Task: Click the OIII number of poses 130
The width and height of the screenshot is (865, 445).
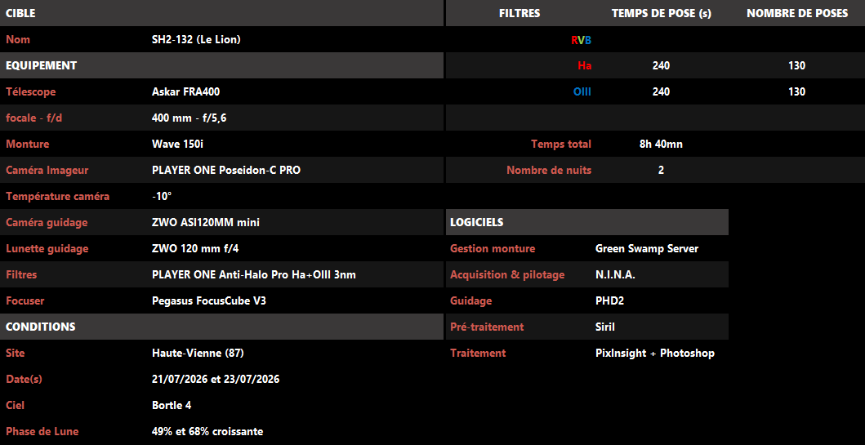Action: [796, 92]
